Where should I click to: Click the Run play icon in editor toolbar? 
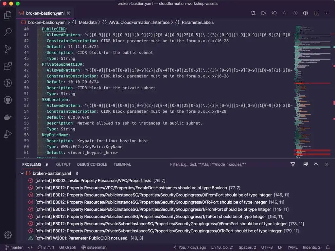263,13
